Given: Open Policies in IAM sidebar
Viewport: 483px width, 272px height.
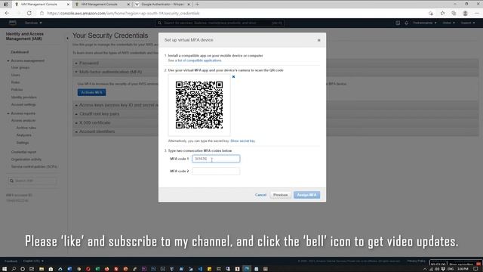Looking at the screenshot, I should 17,90.
